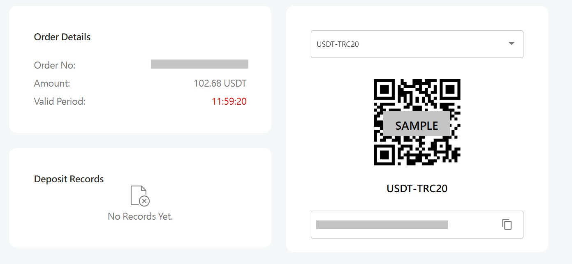The image size is (572, 264).
Task: Click the top-right finder pattern of QR code
Action: coord(450,89)
